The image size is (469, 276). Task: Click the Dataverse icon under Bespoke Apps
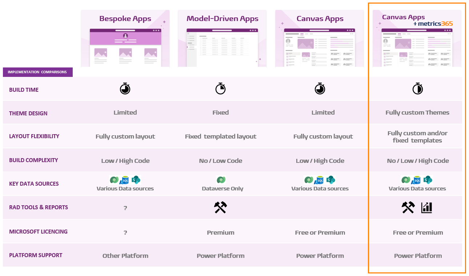(114, 180)
